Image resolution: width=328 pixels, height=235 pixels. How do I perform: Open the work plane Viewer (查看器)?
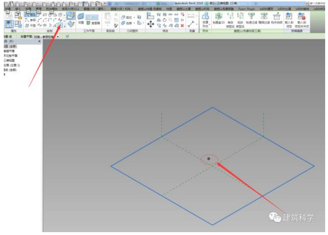point(93,23)
